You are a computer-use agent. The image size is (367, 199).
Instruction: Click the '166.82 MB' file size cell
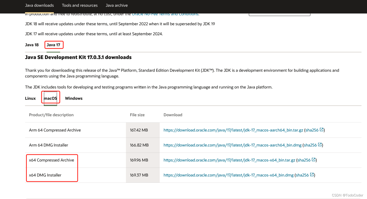click(x=143, y=145)
